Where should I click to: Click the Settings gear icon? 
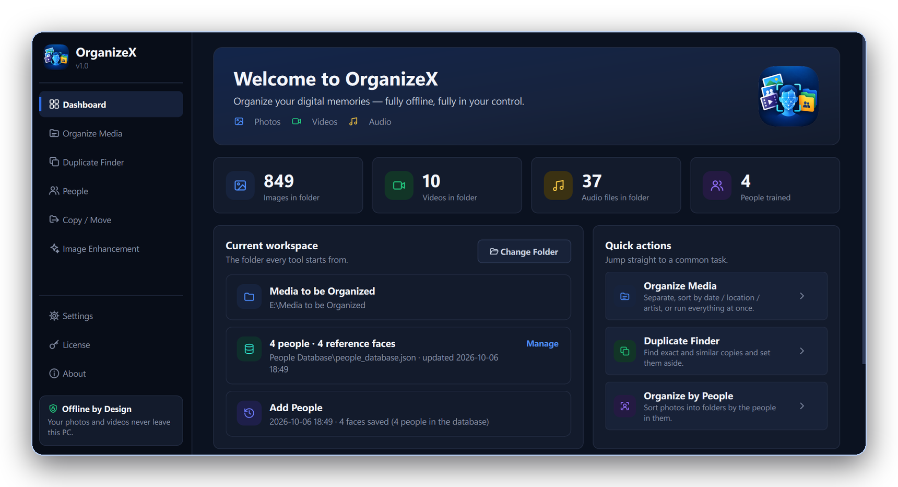pyautogui.click(x=54, y=316)
